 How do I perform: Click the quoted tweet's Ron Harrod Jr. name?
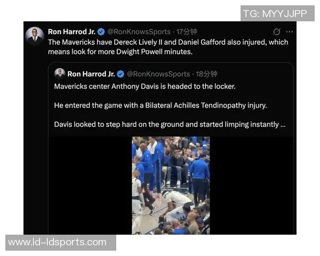(x=91, y=74)
